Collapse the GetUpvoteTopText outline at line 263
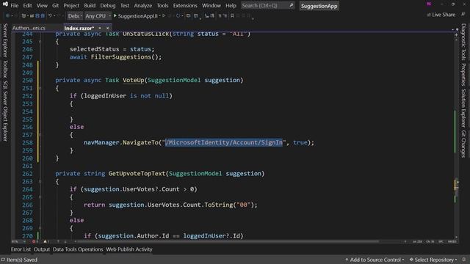 point(40,181)
